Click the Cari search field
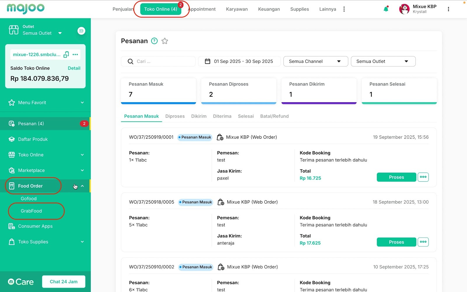The width and height of the screenshot is (467, 292). coord(158,61)
